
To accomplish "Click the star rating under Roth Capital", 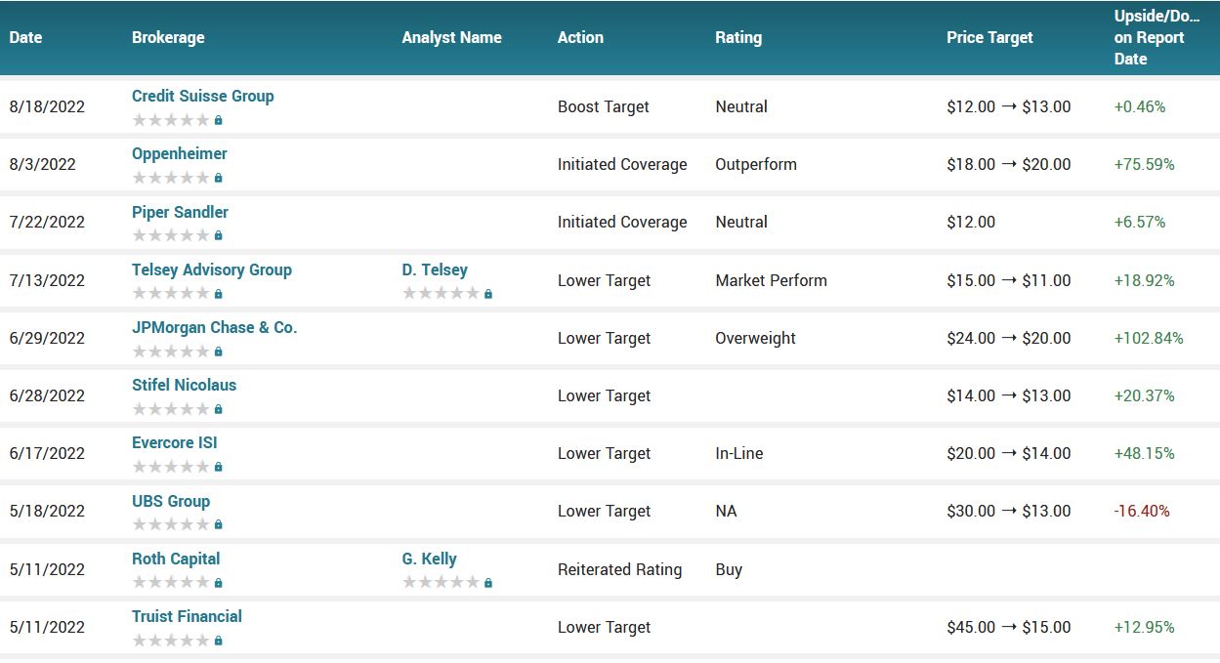I will pos(171,583).
